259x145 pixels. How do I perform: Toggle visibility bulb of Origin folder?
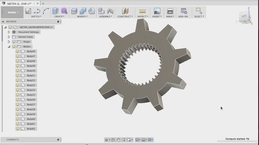14,42
